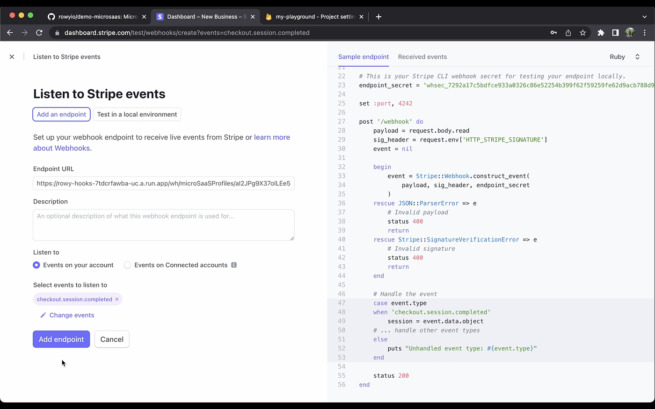Click the "case event.type" code line
The height and width of the screenshot is (409, 655).
click(400, 303)
